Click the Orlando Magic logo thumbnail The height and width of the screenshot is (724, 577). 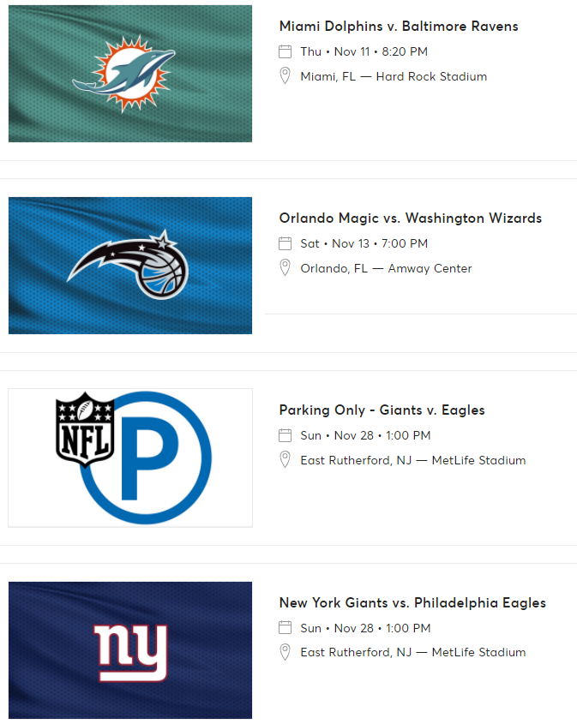tap(130, 266)
